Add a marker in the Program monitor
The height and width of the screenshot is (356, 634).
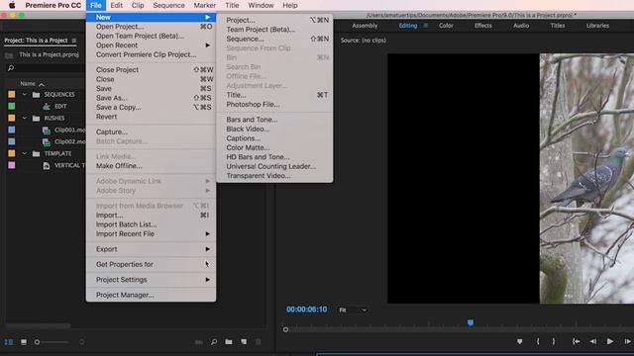point(519,341)
